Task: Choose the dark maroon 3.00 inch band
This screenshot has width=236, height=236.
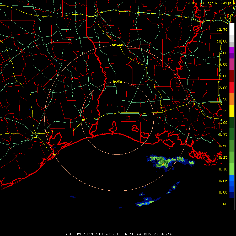Action: 232,76
